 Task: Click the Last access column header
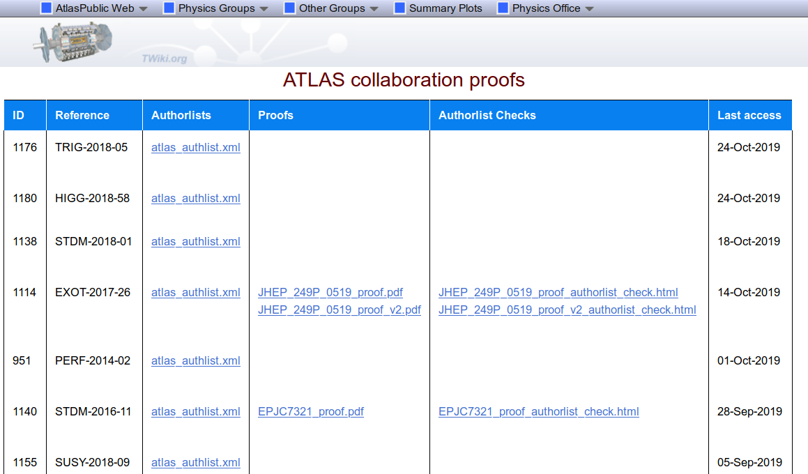click(x=751, y=116)
